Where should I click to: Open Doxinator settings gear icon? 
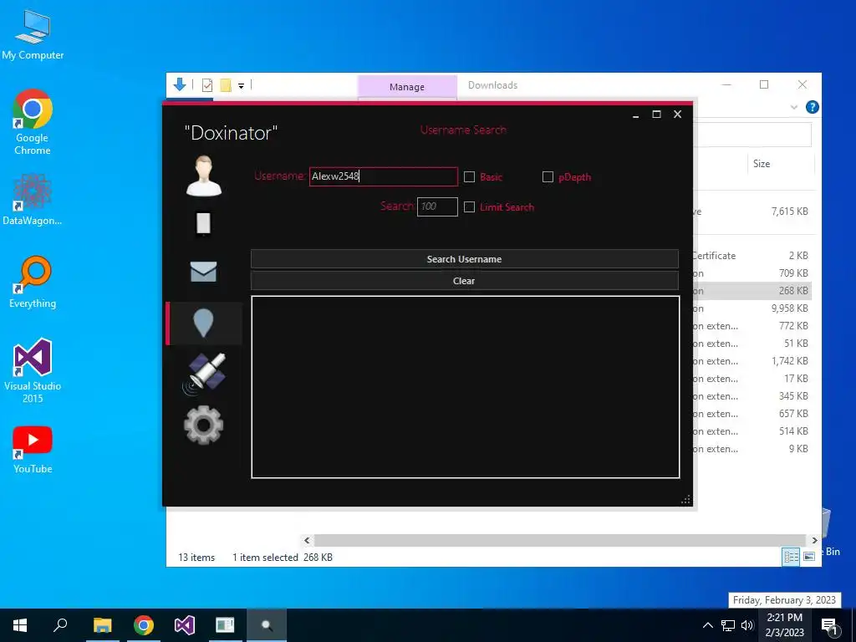click(x=204, y=425)
